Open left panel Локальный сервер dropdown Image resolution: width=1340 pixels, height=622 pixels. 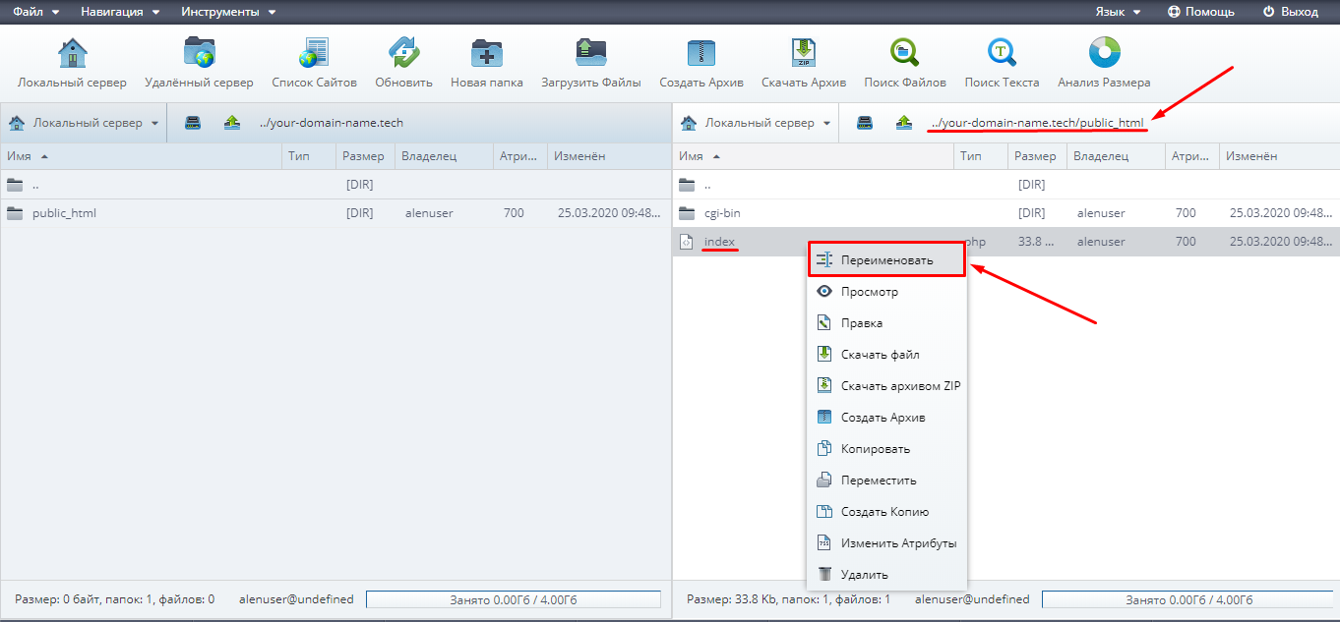click(84, 123)
